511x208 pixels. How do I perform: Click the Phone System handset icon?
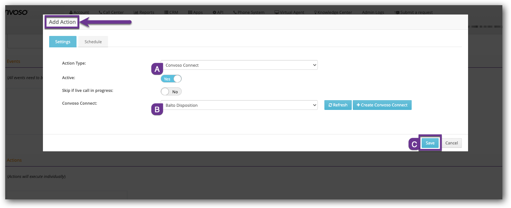tap(235, 12)
